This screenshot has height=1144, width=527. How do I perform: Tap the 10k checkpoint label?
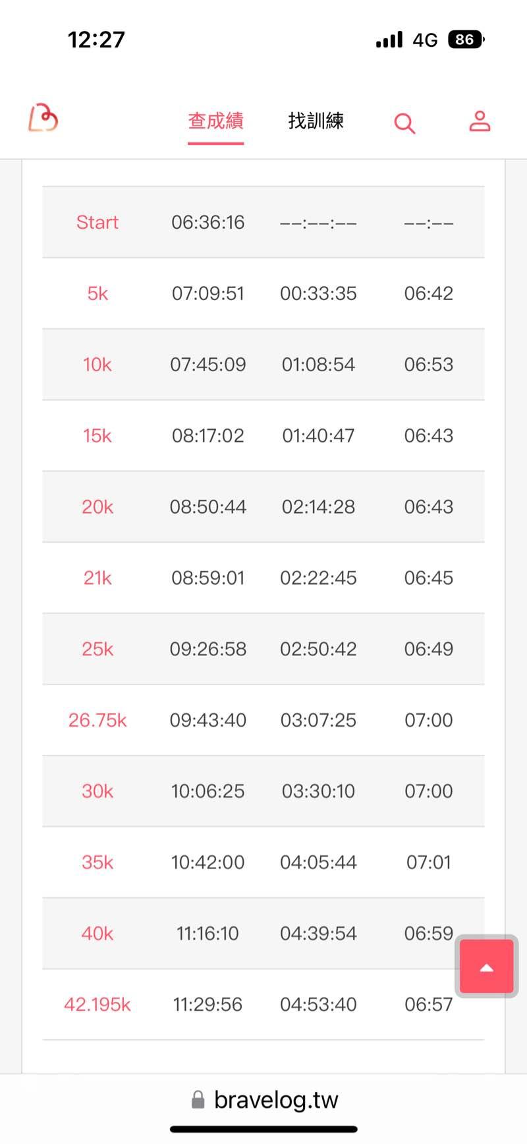[97, 365]
